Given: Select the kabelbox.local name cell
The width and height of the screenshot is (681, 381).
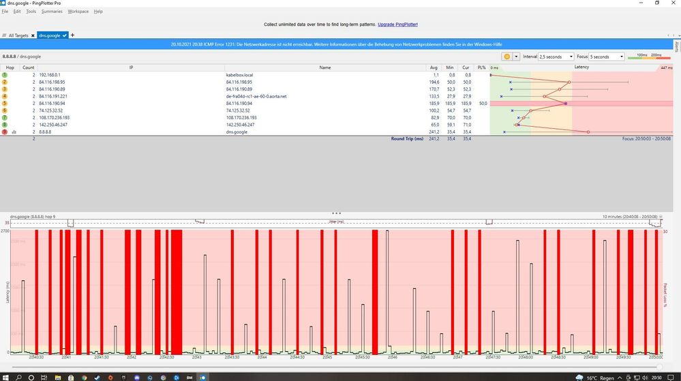Looking at the screenshot, I should click(239, 75).
